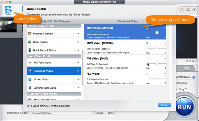Select FLV Video profile

click(125, 78)
